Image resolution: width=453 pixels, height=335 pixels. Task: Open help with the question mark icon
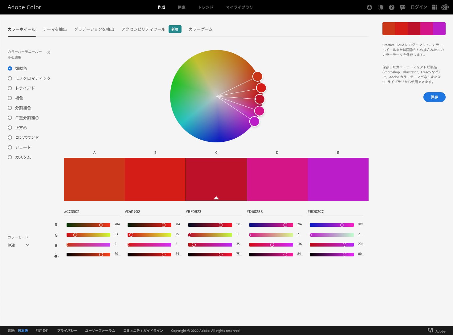coord(392,7)
